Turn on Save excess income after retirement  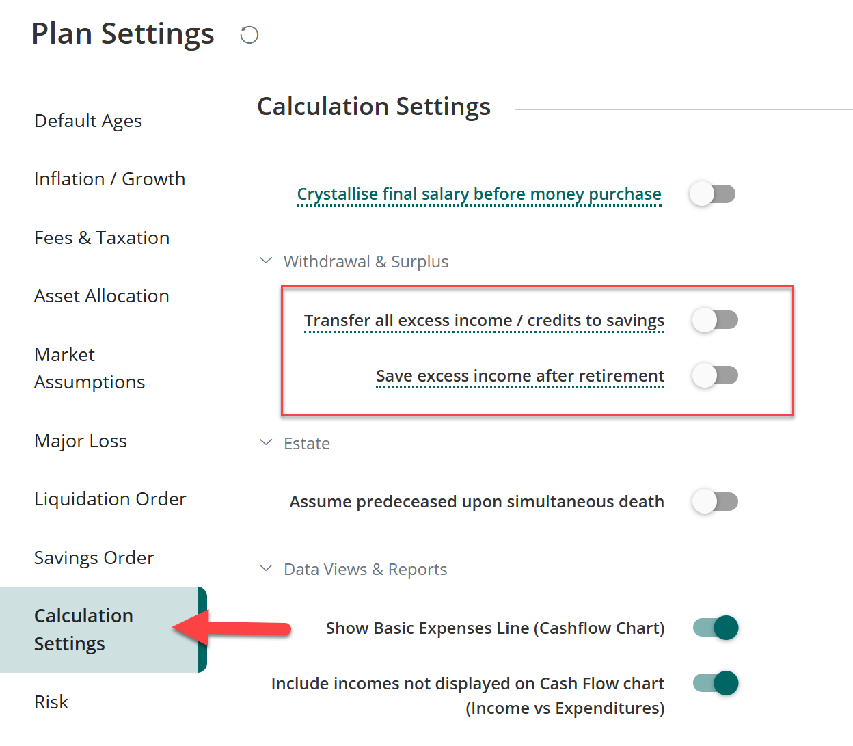click(715, 375)
